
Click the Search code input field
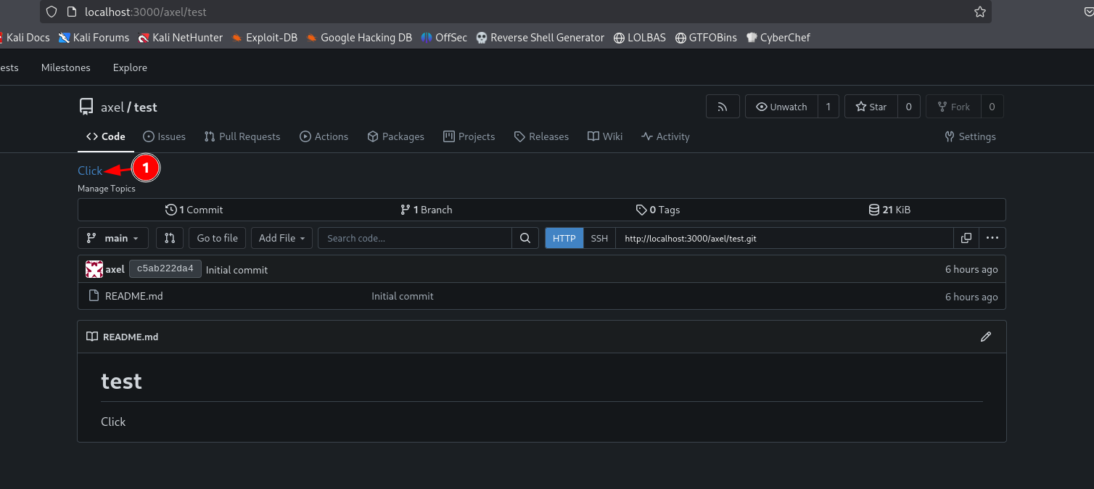tap(415, 238)
